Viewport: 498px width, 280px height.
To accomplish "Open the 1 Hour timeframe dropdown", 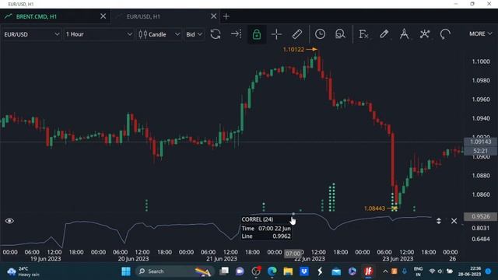I will pos(99,34).
